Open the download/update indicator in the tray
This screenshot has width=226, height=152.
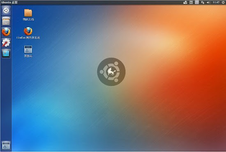point(185,2)
